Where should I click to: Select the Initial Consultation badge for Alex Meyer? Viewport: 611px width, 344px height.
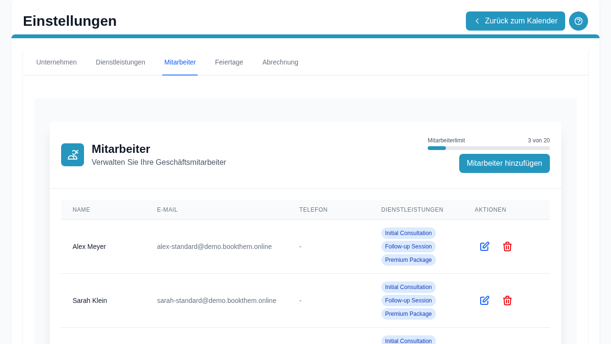click(x=409, y=233)
